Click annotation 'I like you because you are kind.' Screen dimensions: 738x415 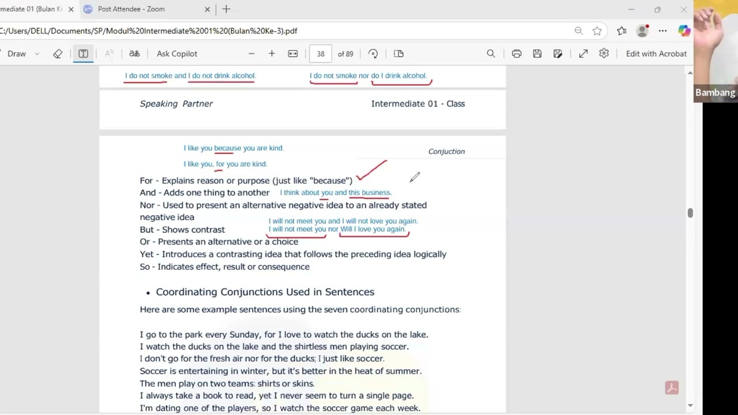coord(234,148)
